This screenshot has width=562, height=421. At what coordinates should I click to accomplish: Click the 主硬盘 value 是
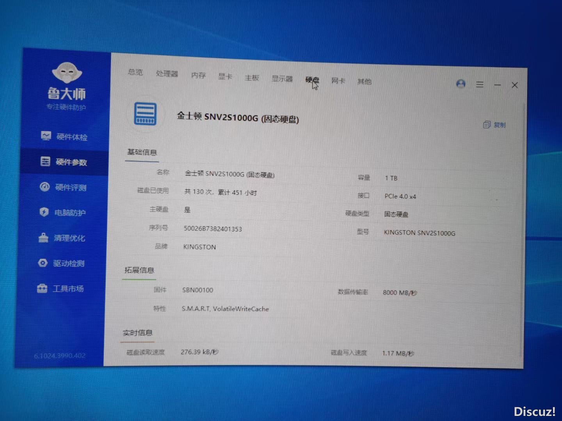[187, 210]
